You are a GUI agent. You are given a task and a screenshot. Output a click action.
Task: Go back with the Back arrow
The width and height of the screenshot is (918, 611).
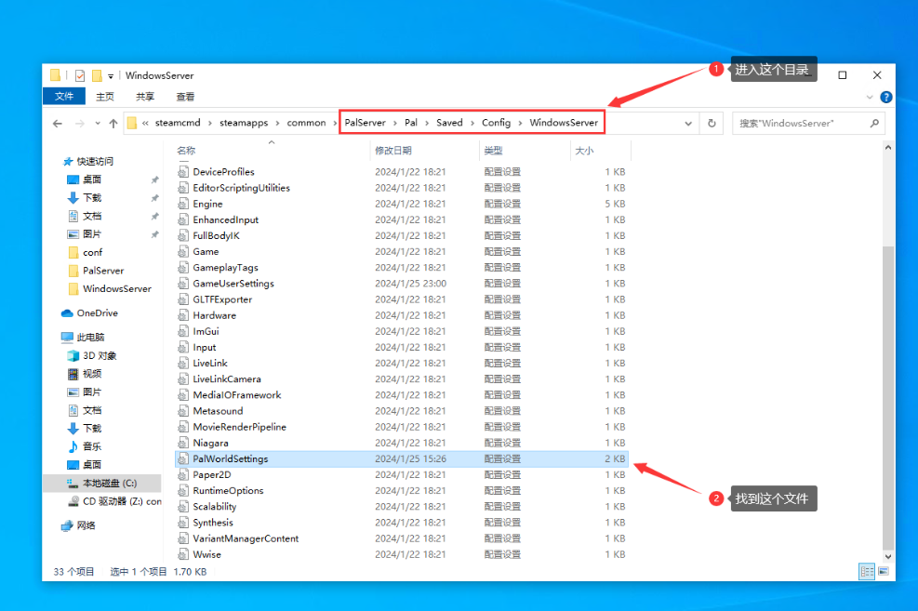click(x=58, y=124)
